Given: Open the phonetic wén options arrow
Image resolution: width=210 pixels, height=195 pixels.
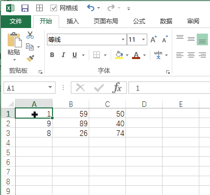Looking at the screenshot, I should pos(166,55).
